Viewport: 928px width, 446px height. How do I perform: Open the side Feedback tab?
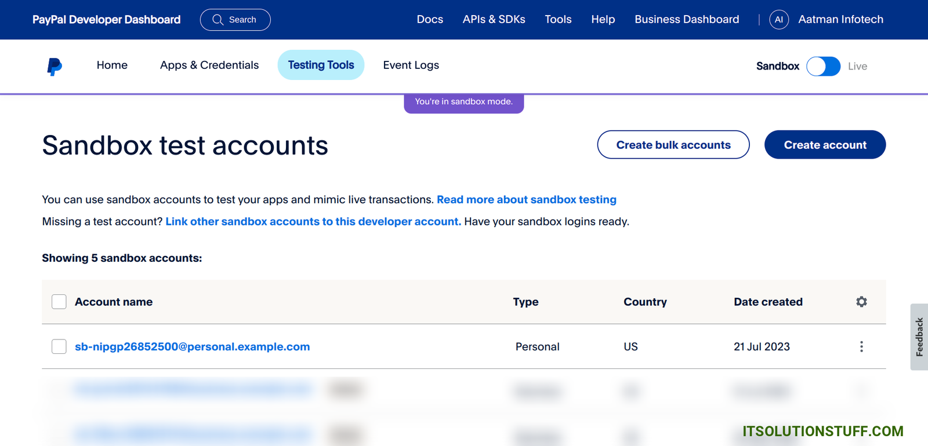919,337
